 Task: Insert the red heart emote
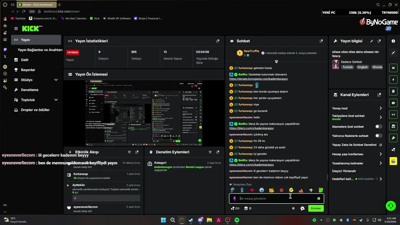click(252, 190)
